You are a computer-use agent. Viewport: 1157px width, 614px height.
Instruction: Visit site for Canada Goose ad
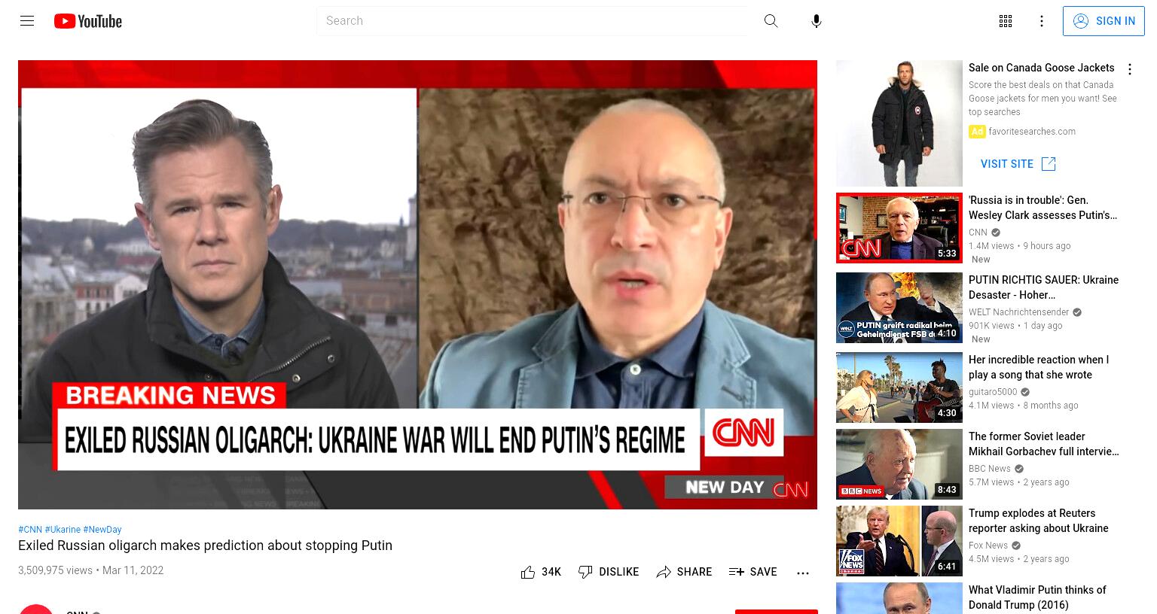tap(1018, 164)
